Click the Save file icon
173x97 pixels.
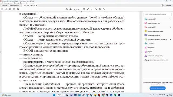click(x=2, y=9)
